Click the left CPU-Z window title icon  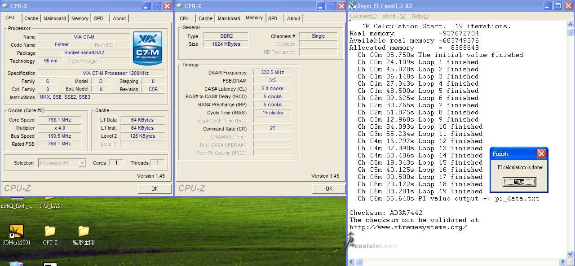point(4,6)
